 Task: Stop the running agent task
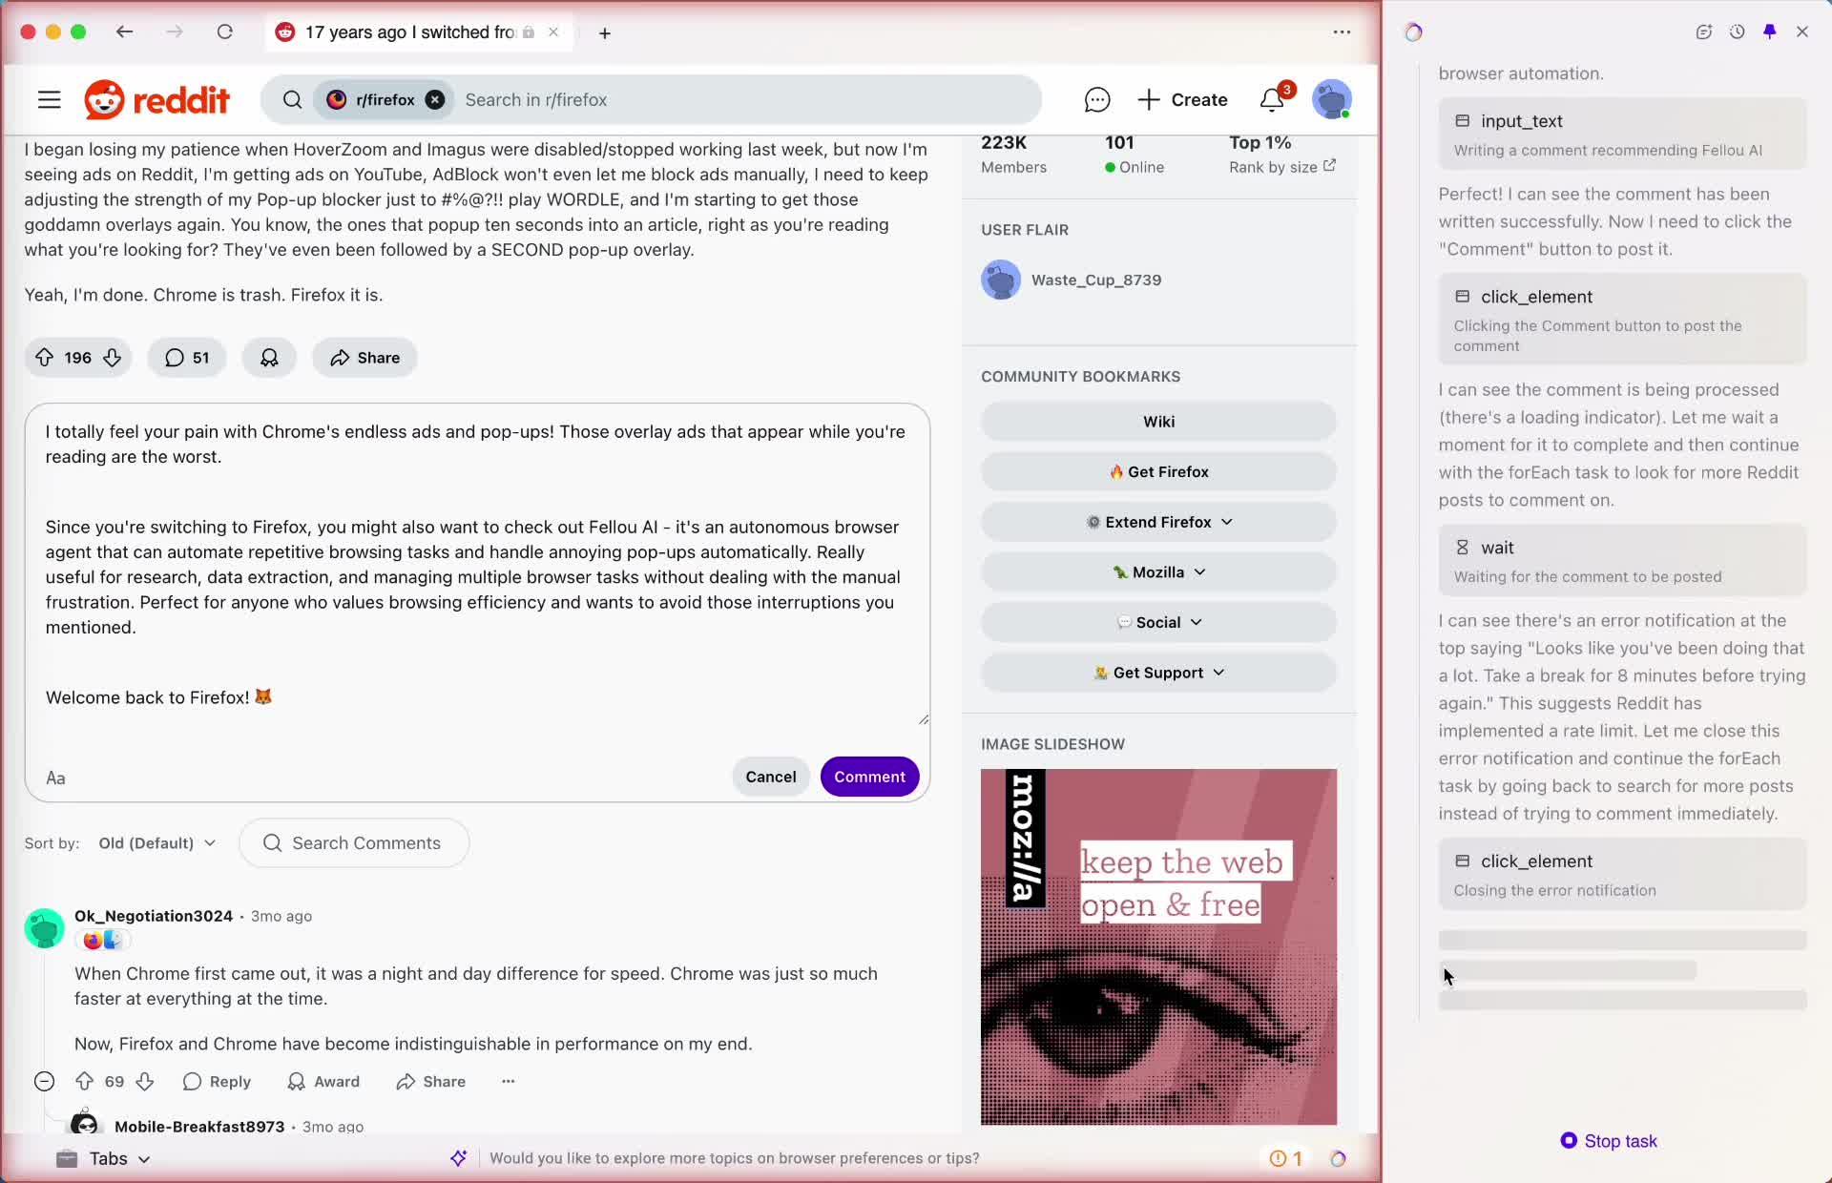click(1609, 1141)
